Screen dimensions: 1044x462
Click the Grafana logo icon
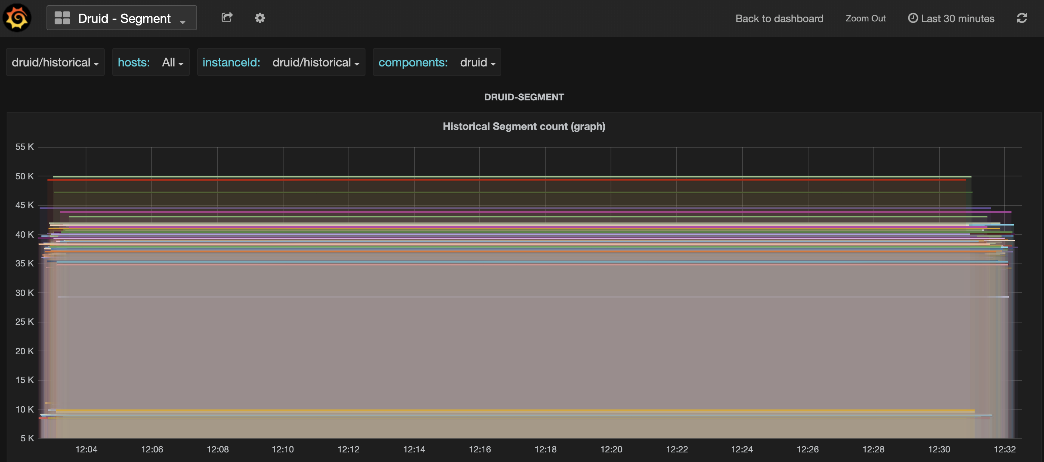[17, 18]
